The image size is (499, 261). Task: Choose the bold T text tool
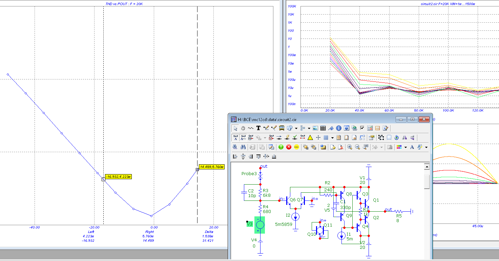click(x=258, y=128)
